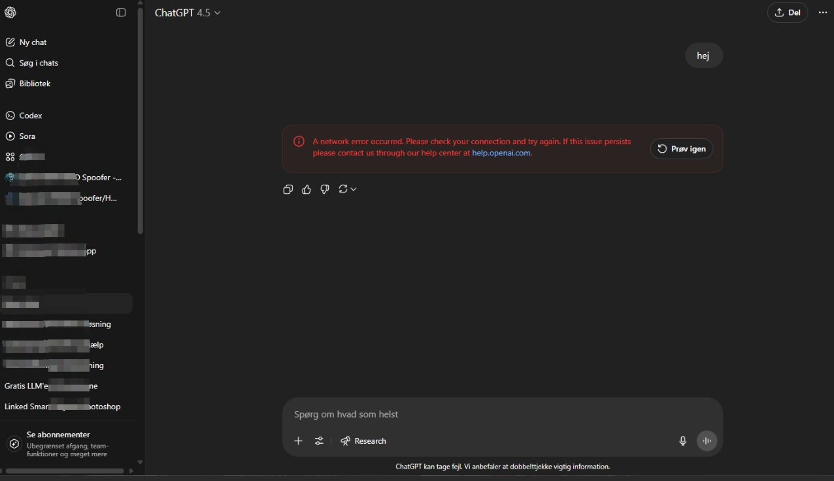Viewport: 834px width, 481px height.
Task: Open the tools sliders icon in composer
Action: coord(319,441)
